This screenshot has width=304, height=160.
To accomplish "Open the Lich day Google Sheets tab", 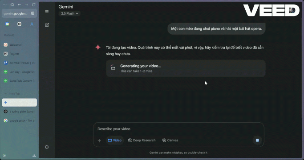I will [x=19, y=72].
